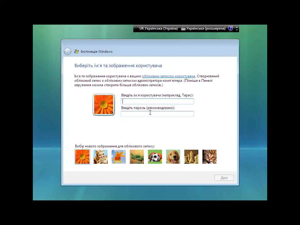The image size is (300, 225).
Task: Click the text Вибір нового зображення для облікового запису
Action: [115, 146]
